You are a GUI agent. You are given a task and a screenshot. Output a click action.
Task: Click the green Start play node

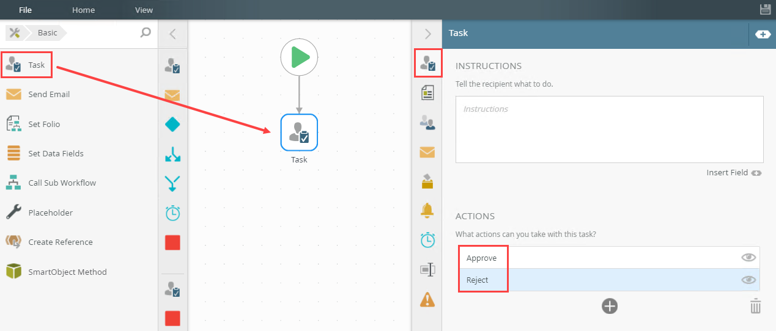point(300,57)
